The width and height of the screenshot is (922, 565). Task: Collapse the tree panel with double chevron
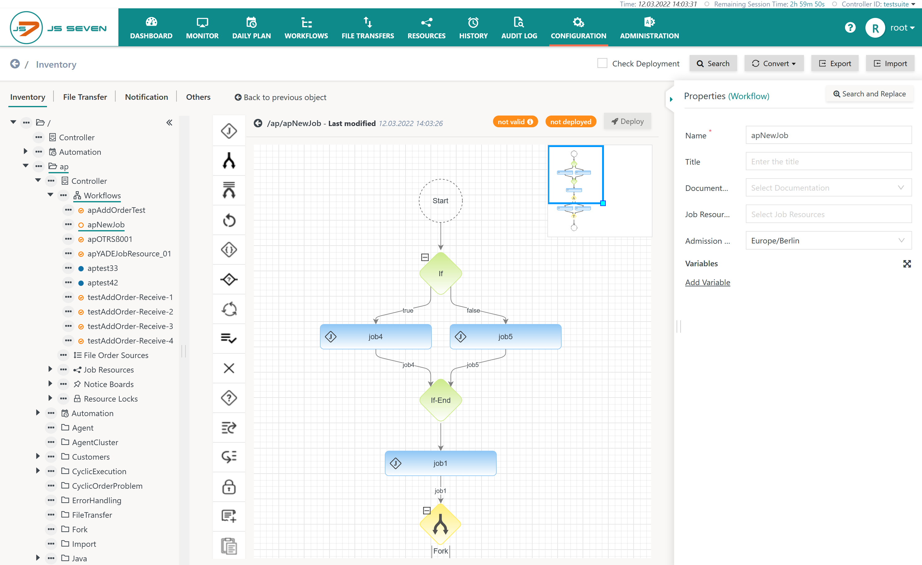click(x=169, y=122)
